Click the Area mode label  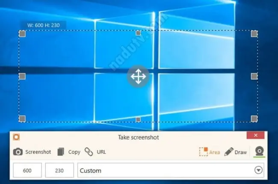(x=215, y=152)
